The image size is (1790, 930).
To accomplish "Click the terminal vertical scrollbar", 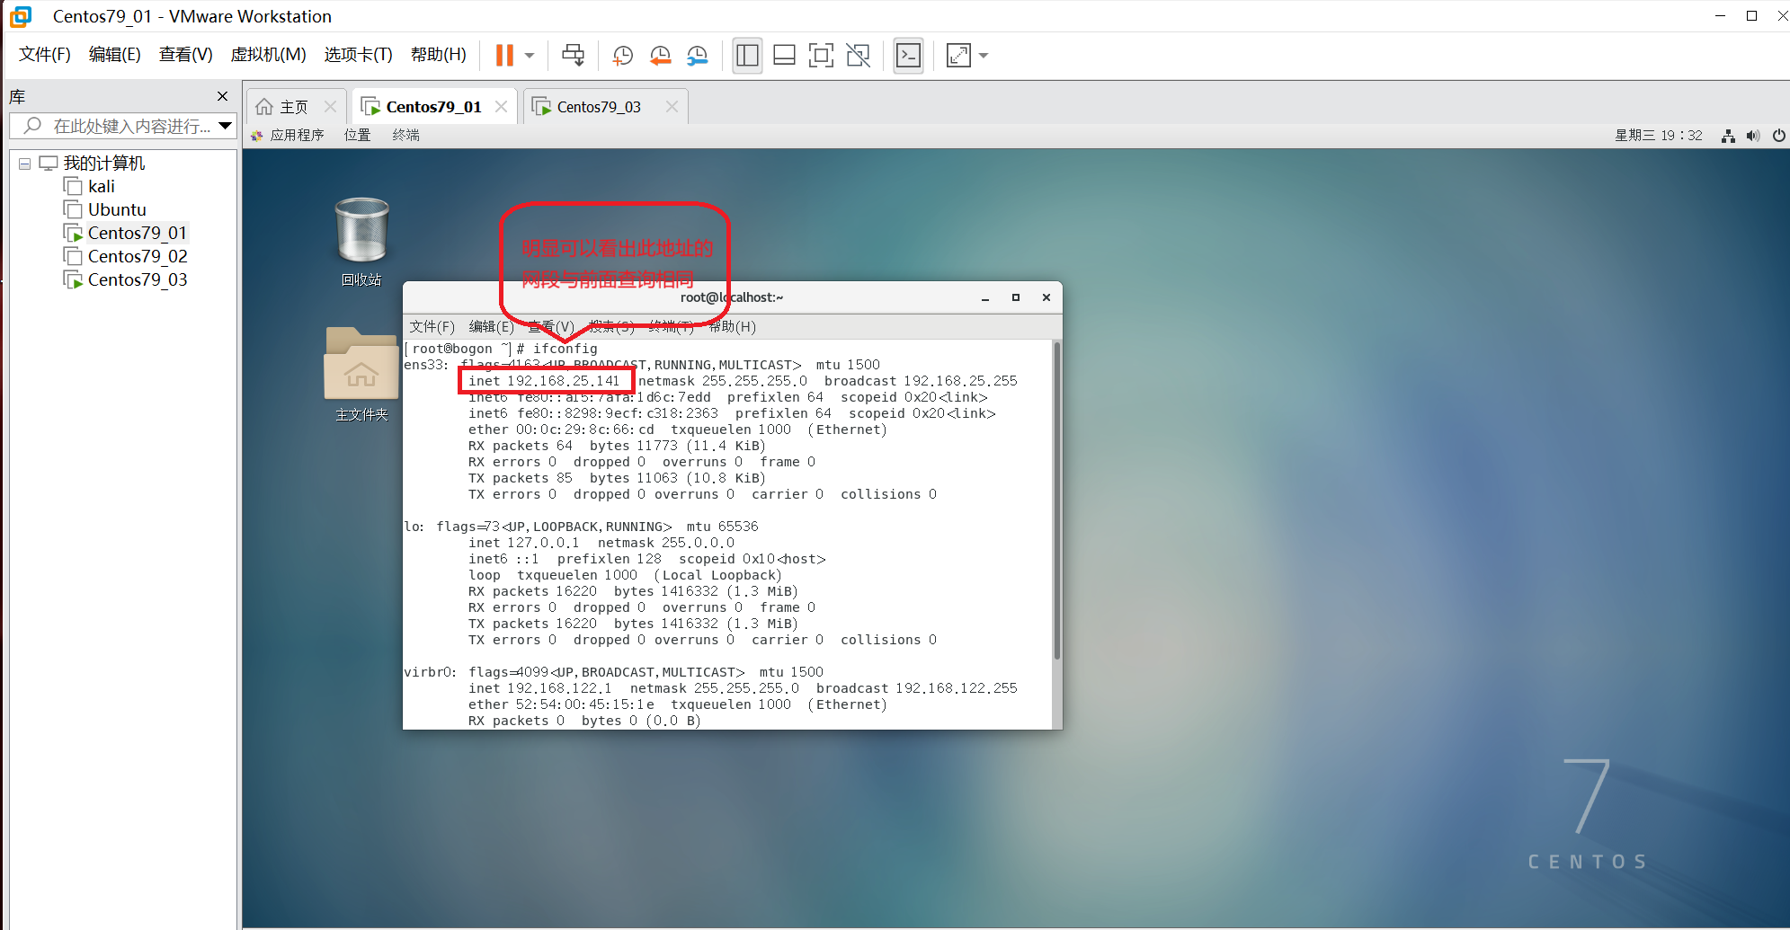I will click(x=1057, y=500).
